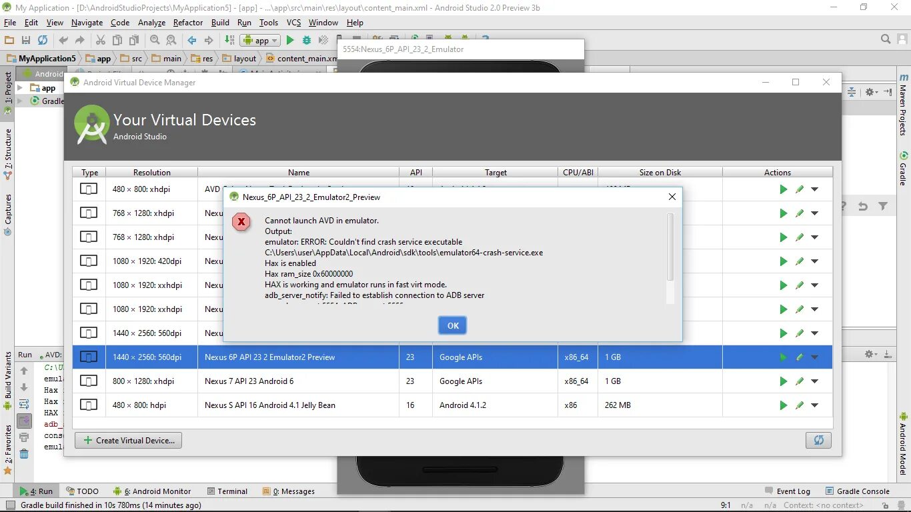
Task: Open actions dropdown for Nexus 7 API 23 row
Action: click(814, 381)
